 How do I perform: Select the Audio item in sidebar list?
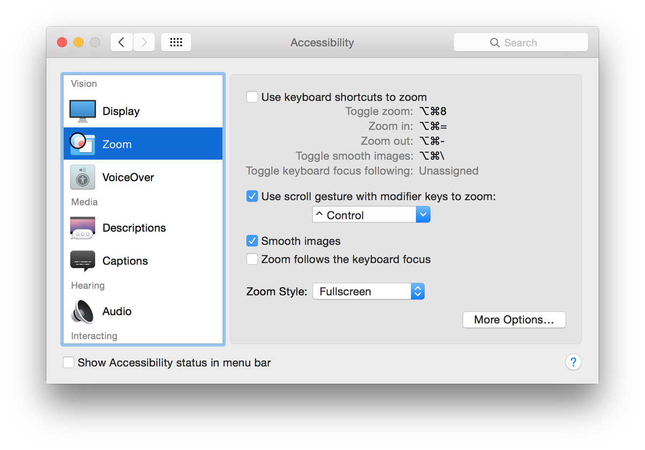tap(117, 311)
